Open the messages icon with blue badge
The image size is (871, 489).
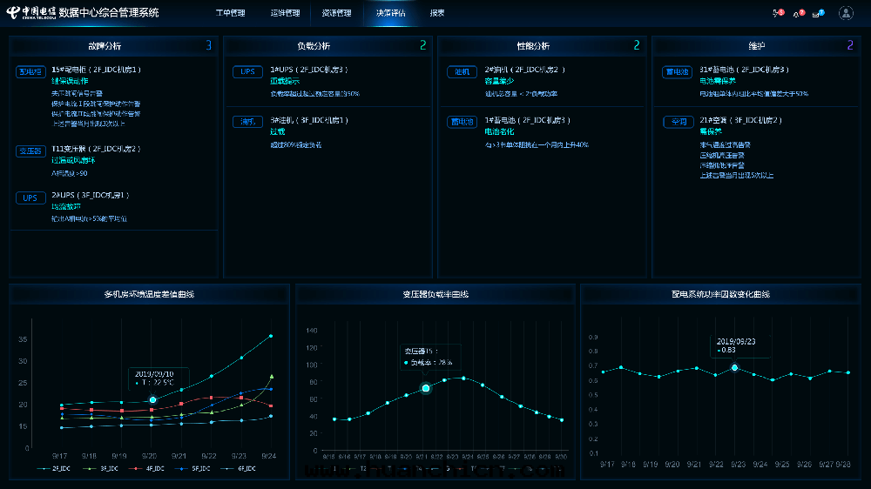pyautogui.click(x=818, y=13)
